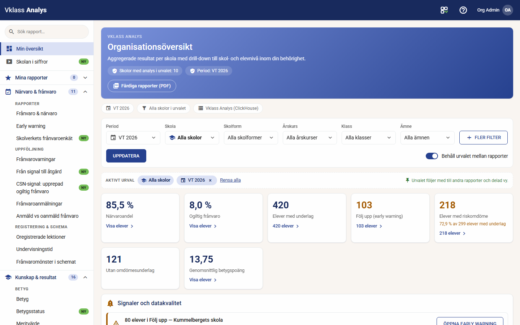Click the search magnifier icon
The image size is (520, 325).
(12, 32)
